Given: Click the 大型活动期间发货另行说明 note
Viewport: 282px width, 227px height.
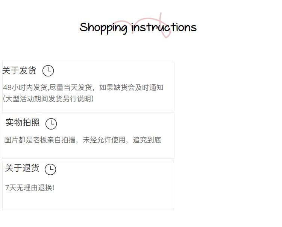Looking at the screenshot, I should (49, 99).
